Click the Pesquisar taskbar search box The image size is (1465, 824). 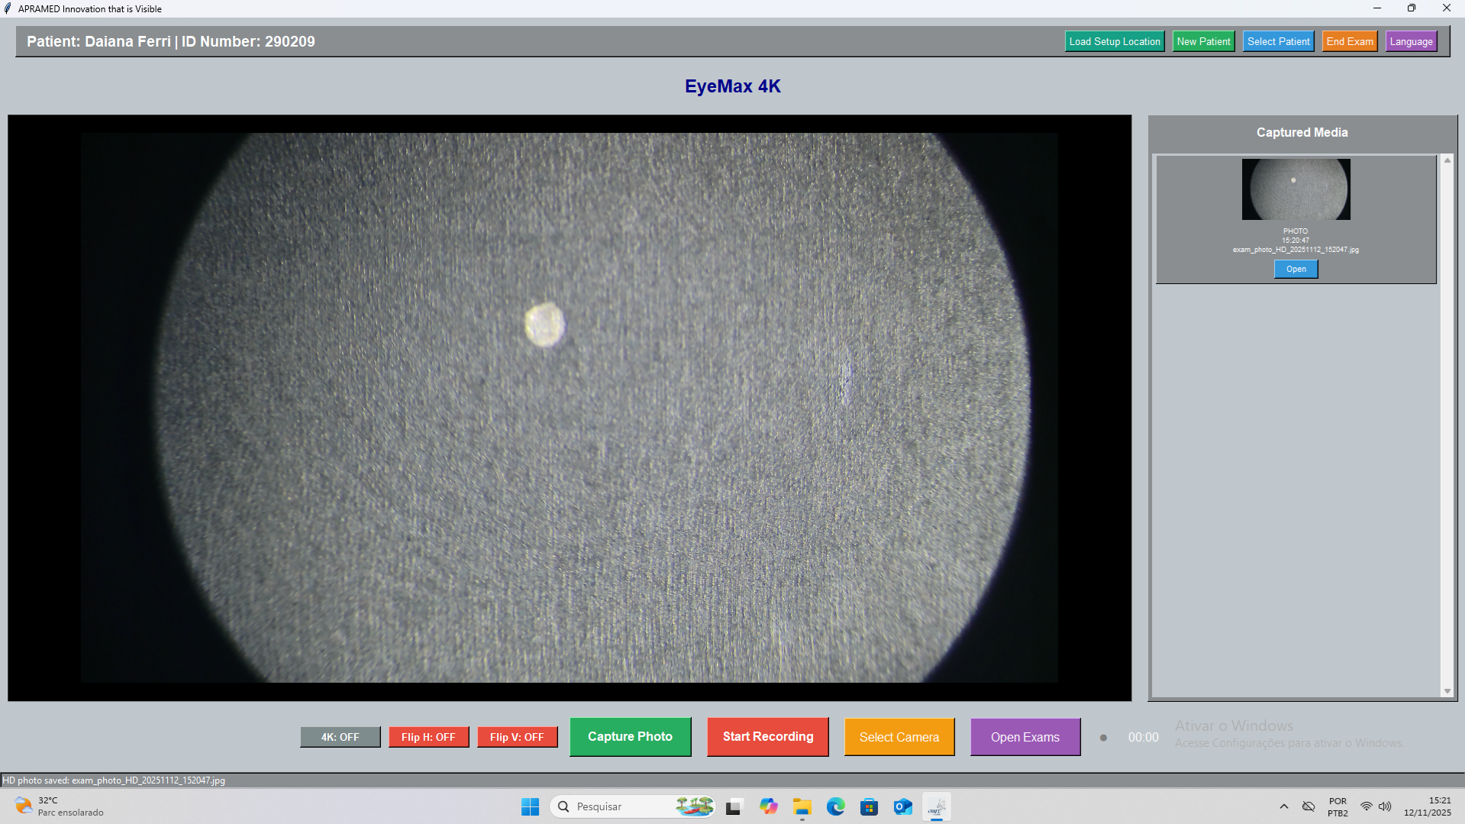pos(631,806)
